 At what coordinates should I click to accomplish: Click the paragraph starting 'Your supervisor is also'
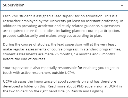click(61, 70)
